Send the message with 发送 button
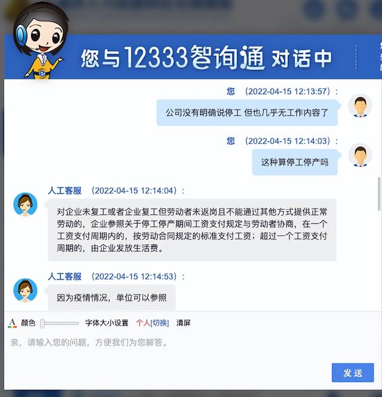 [353, 373]
